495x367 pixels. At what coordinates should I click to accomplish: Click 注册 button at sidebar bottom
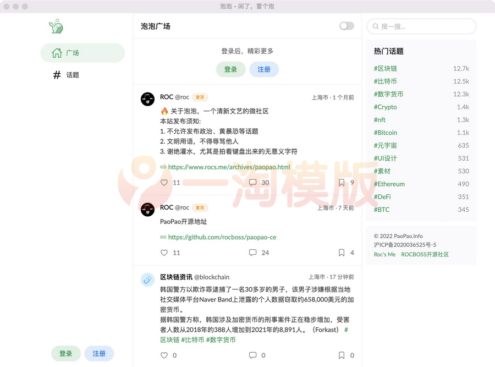tap(99, 353)
